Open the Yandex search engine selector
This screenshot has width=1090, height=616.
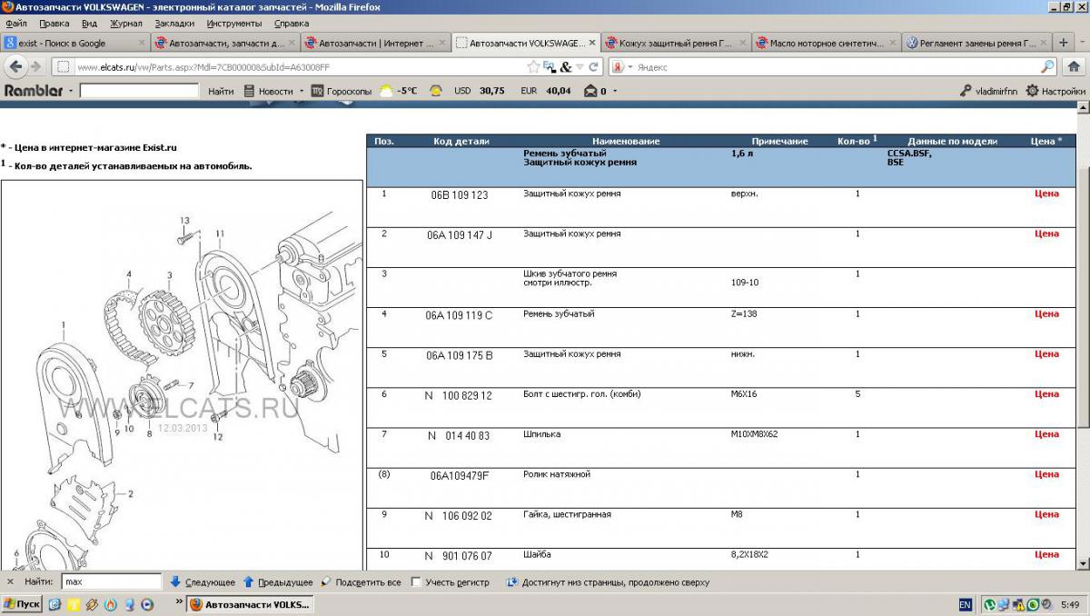point(622,66)
